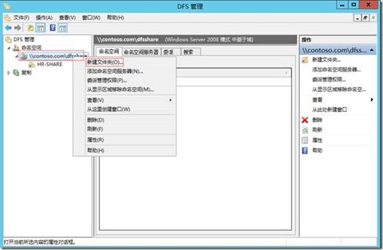Click 从此处新建窗口 in actions pane

tap(329, 109)
